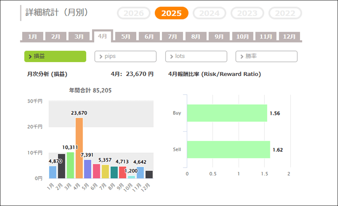Select the green 損益 analysis button

(55, 56)
